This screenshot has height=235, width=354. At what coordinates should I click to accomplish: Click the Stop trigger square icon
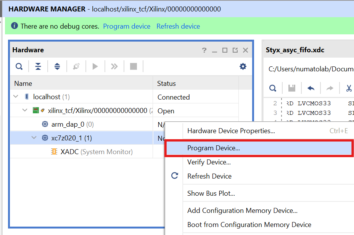[x=133, y=67]
